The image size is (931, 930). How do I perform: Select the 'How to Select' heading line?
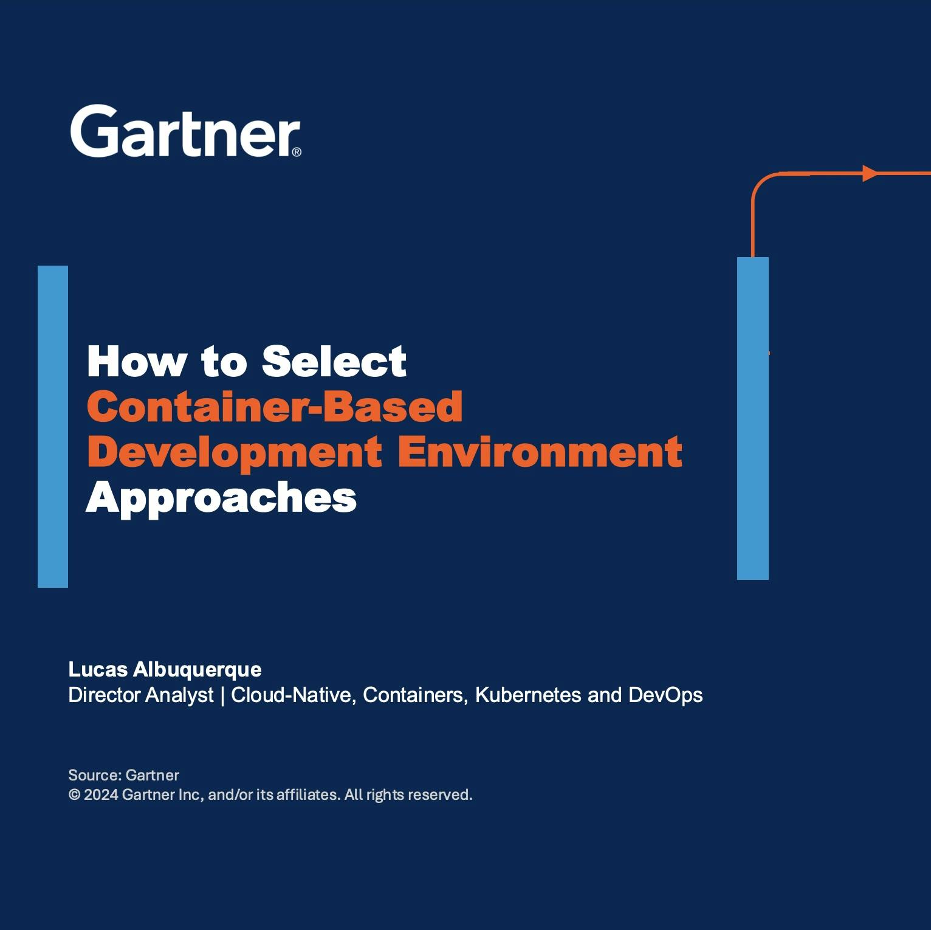(x=247, y=362)
